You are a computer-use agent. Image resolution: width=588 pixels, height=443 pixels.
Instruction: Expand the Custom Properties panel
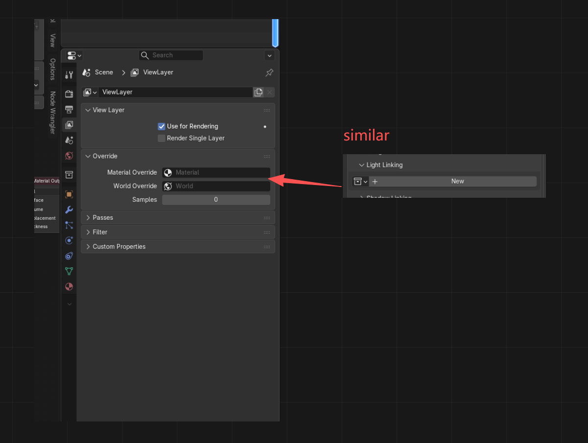tap(88, 247)
